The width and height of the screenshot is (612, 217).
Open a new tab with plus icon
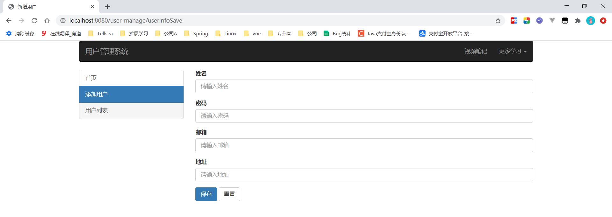[107, 7]
